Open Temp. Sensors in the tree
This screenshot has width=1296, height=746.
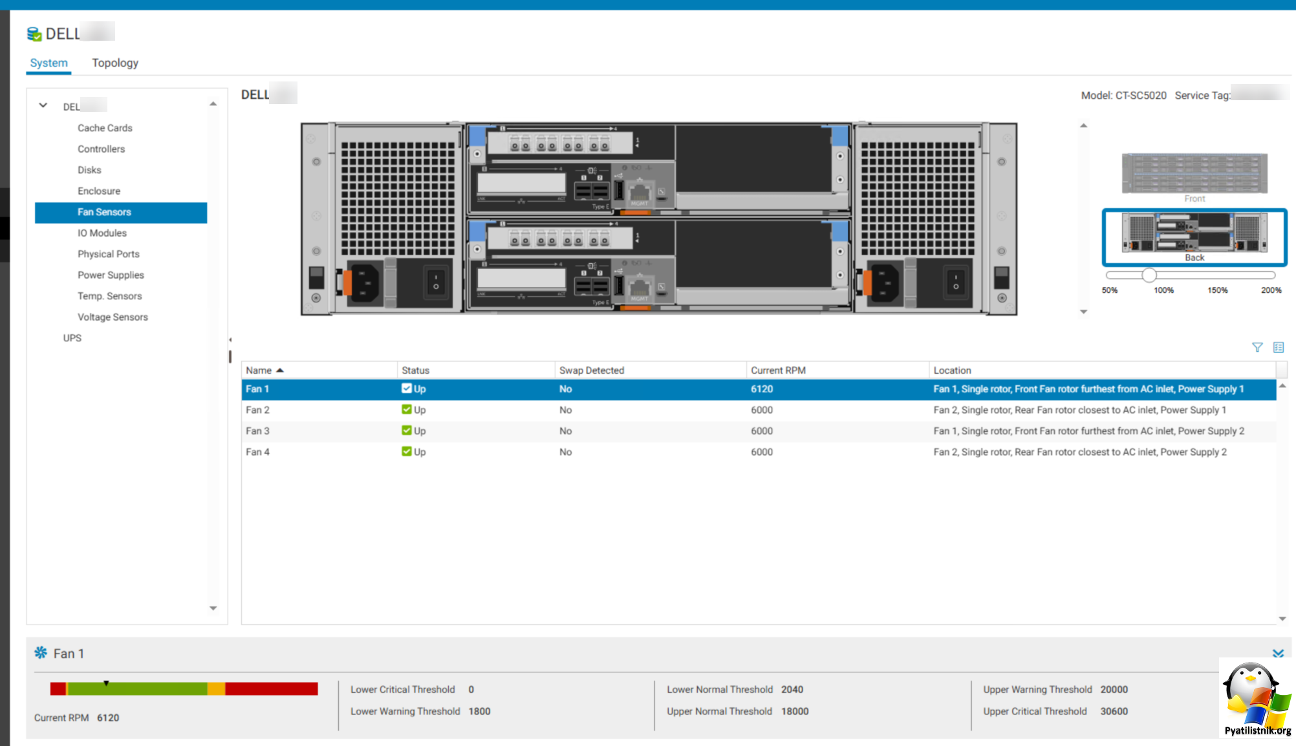click(x=110, y=296)
